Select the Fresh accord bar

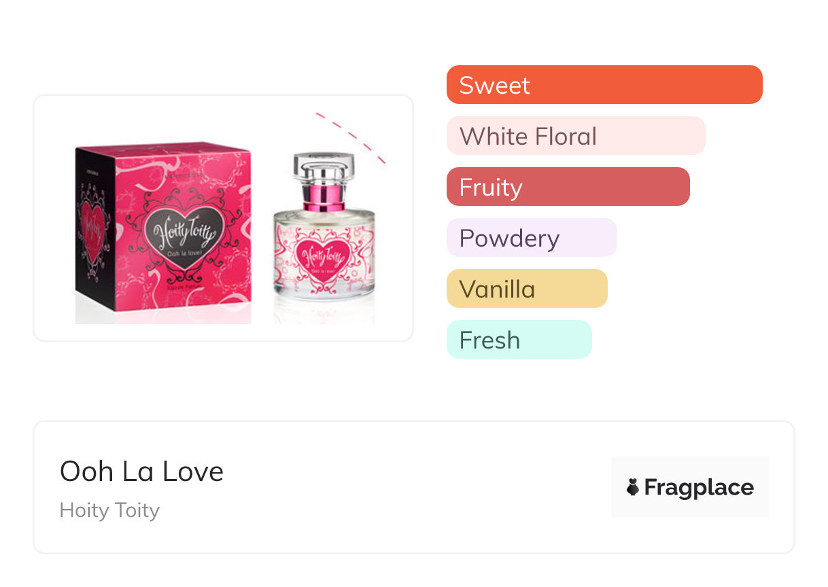click(x=519, y=340)
